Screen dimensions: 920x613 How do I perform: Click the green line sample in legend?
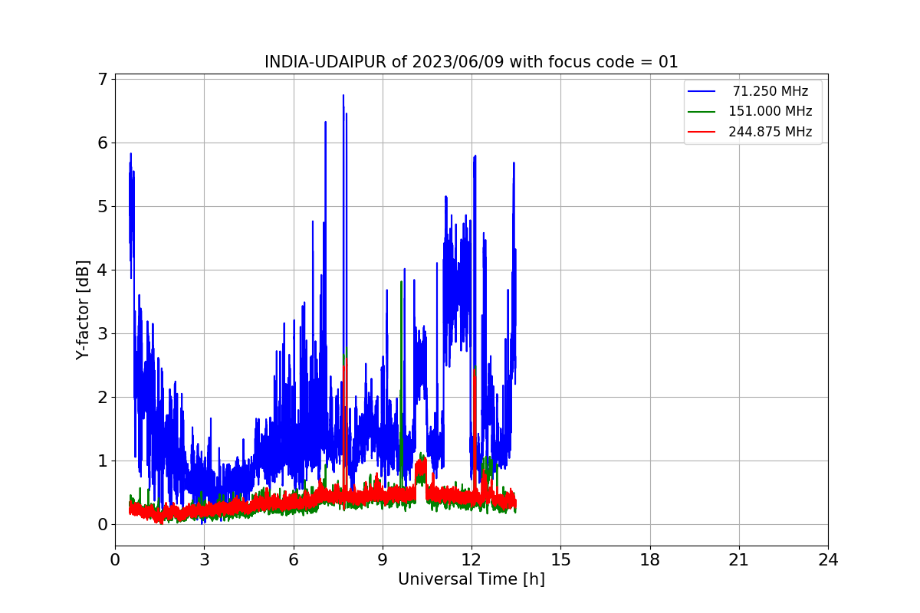[x=702, y=112]
